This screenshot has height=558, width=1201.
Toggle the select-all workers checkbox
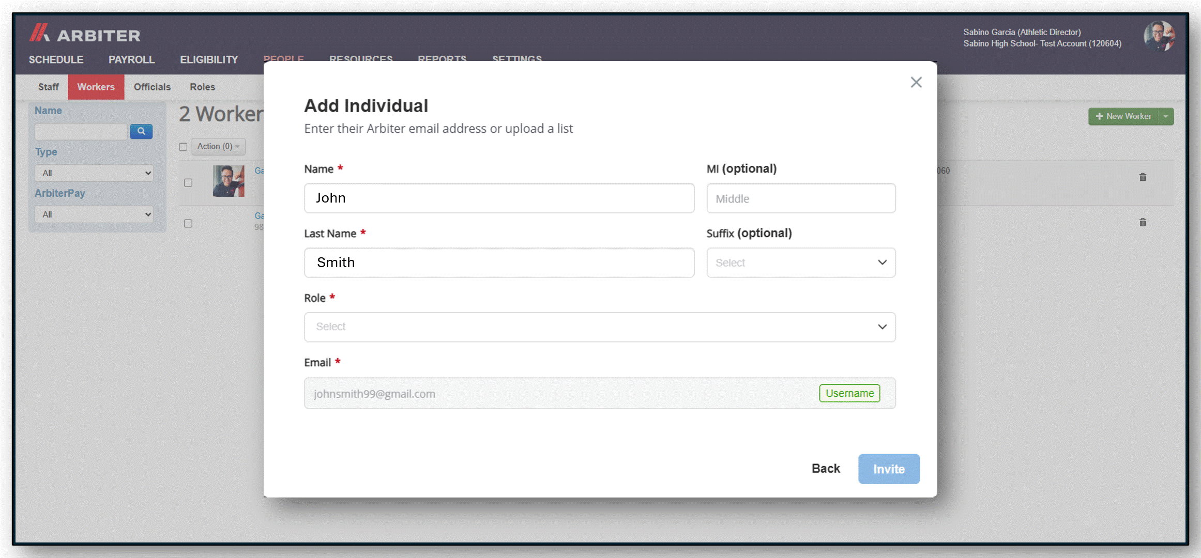[183, 147]
